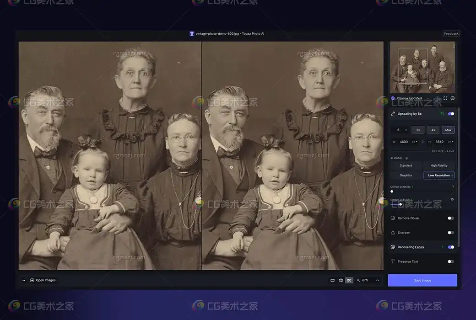The image size is (476, 320).
Task: Open the three-dot menu on the thumbnail
Action: [454, 46]
